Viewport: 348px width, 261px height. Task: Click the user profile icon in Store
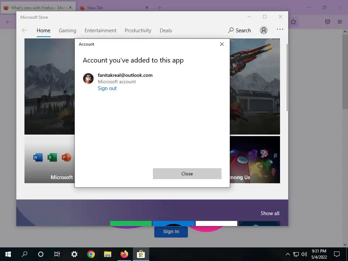point(264,30)
